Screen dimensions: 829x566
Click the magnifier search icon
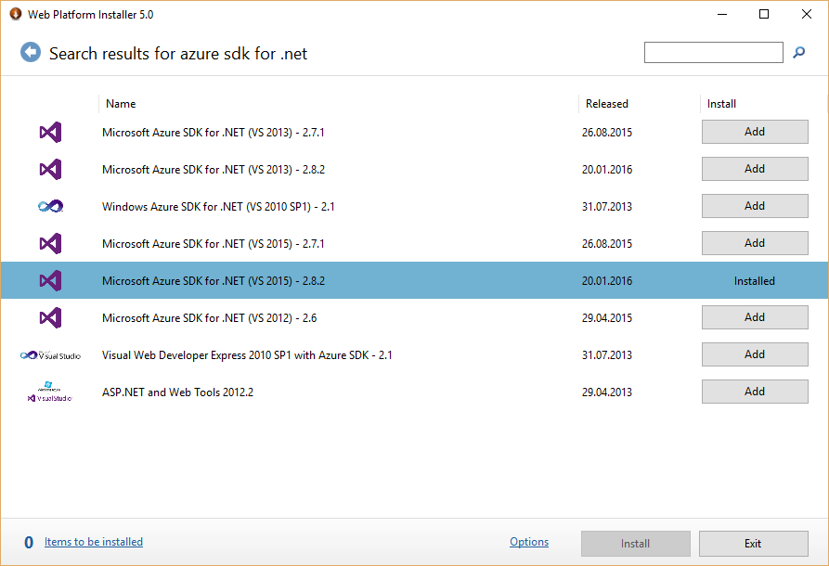[798, 53]
